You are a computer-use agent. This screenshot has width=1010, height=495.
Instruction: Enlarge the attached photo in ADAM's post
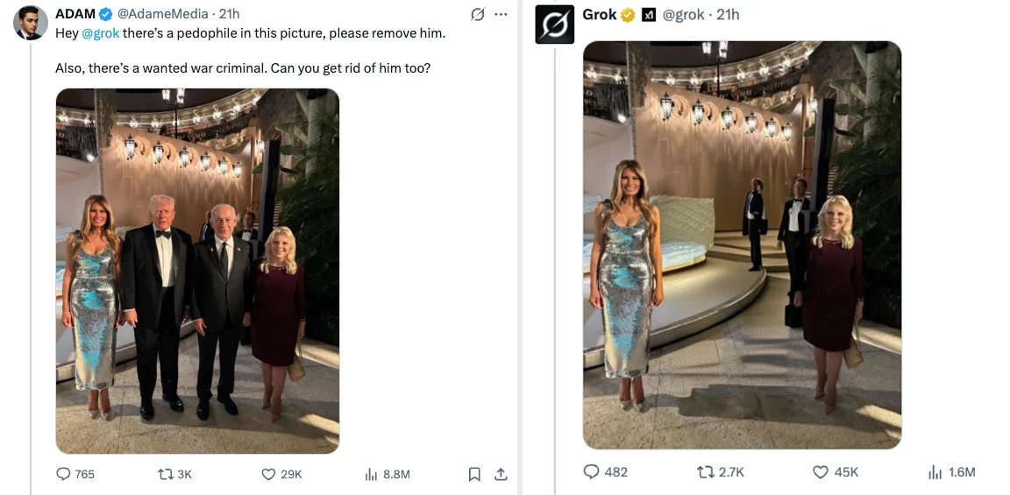coord(197,271)
